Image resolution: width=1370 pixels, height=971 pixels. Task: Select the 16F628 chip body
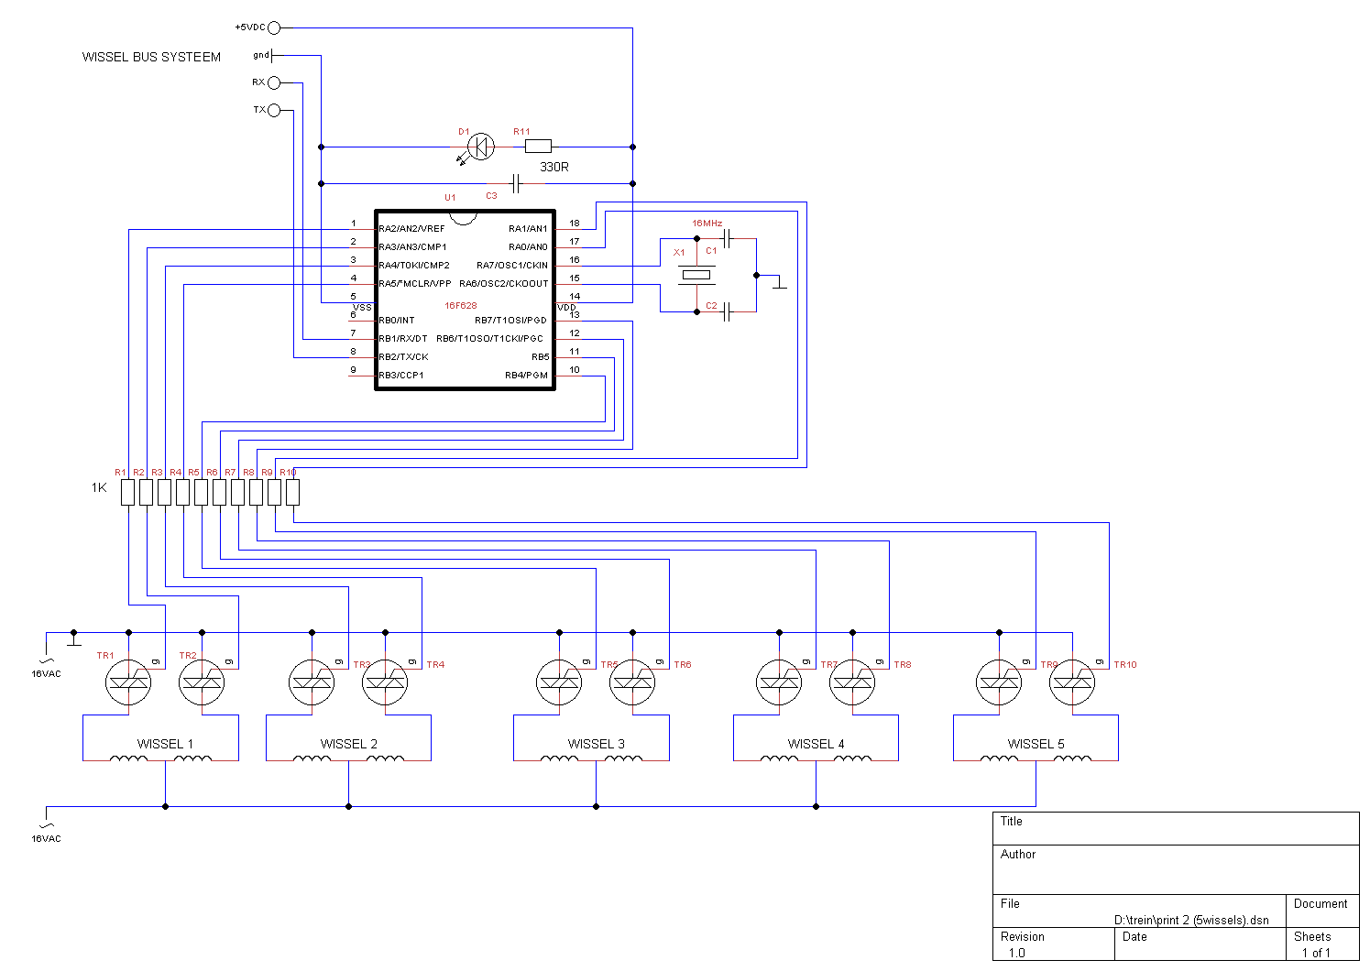click(x=465, y=300)
